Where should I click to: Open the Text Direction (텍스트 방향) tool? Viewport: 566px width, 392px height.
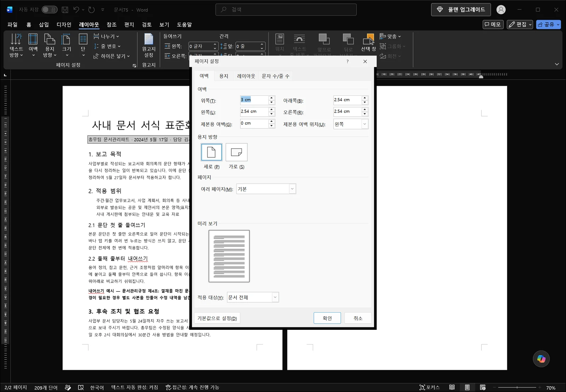[x=16, y=45]
